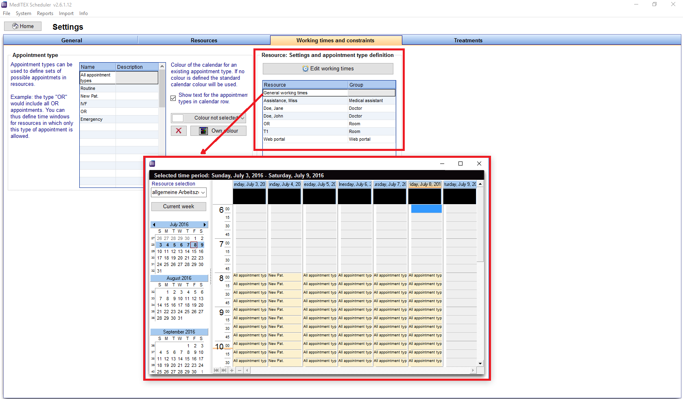Select the blue time slot on Friday July 8
This screenshot has height=399, width=683.
(x=426, y=209)
